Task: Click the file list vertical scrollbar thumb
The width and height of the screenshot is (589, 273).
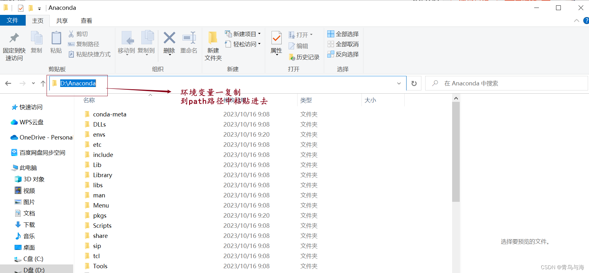Action: [456, 152]
